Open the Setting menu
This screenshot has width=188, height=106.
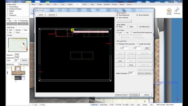[122, 4]
